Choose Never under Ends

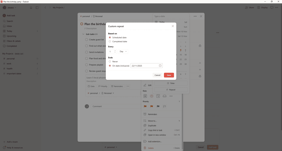coord(110,61)
